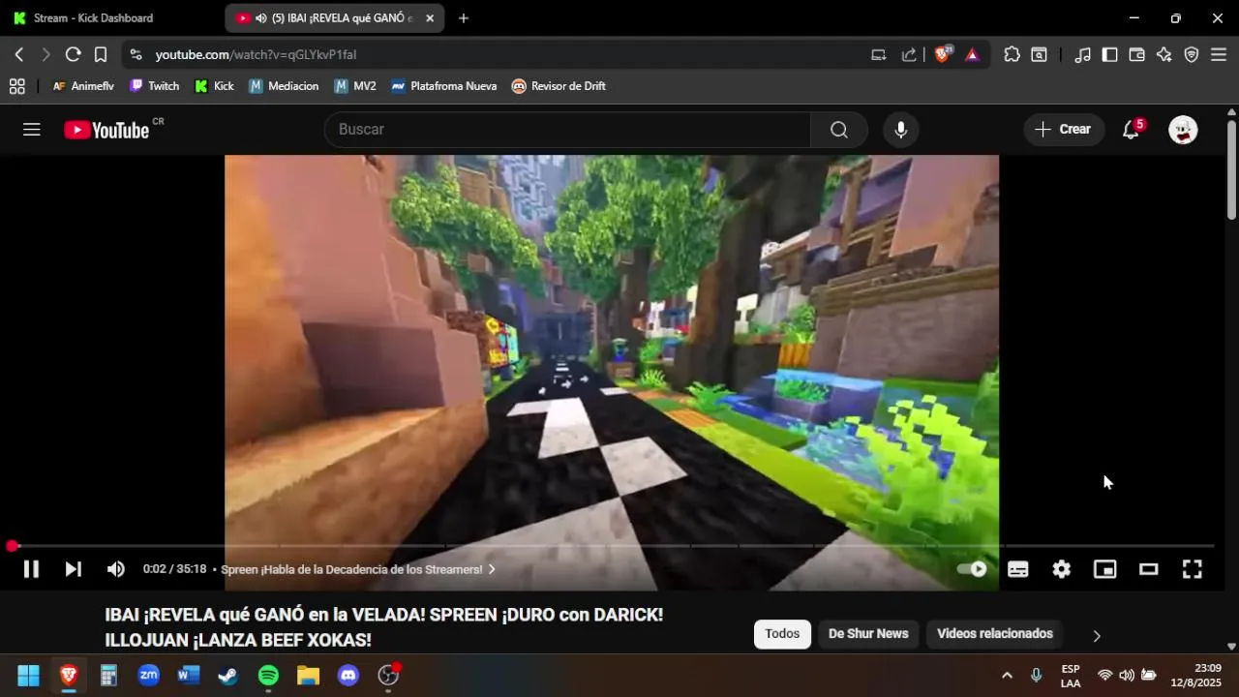
Task: Focus the Buscar search field
Action: pyautogui.click(x=567, y=130)
